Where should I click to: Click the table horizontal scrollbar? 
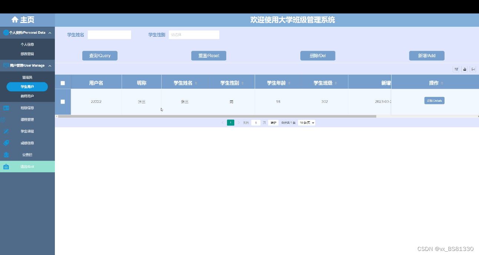click(217, 116)
